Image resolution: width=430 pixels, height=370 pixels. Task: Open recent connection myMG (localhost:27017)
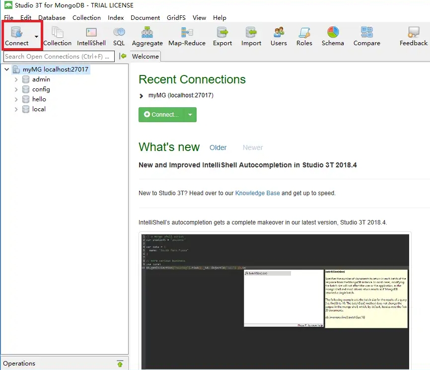(x=181, y=95)
